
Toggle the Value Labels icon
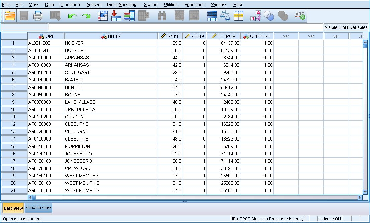click(x=256, y=16)
